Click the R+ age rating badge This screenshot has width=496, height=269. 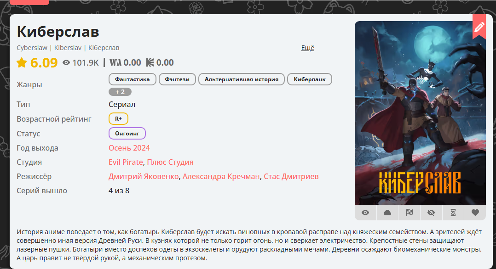tap(118, 119)
